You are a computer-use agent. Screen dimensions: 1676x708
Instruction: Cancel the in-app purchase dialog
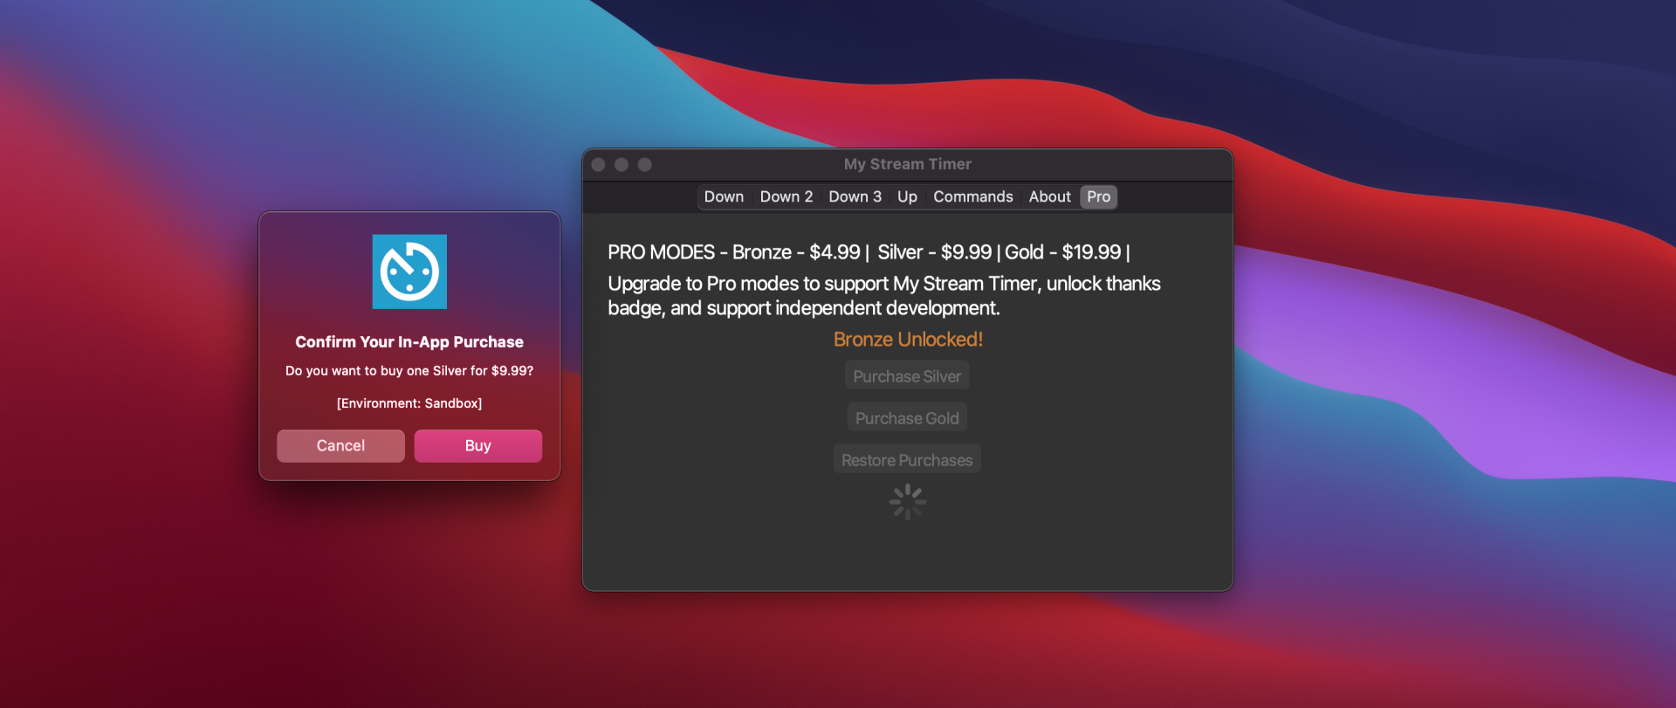click(x=340, y=446)
